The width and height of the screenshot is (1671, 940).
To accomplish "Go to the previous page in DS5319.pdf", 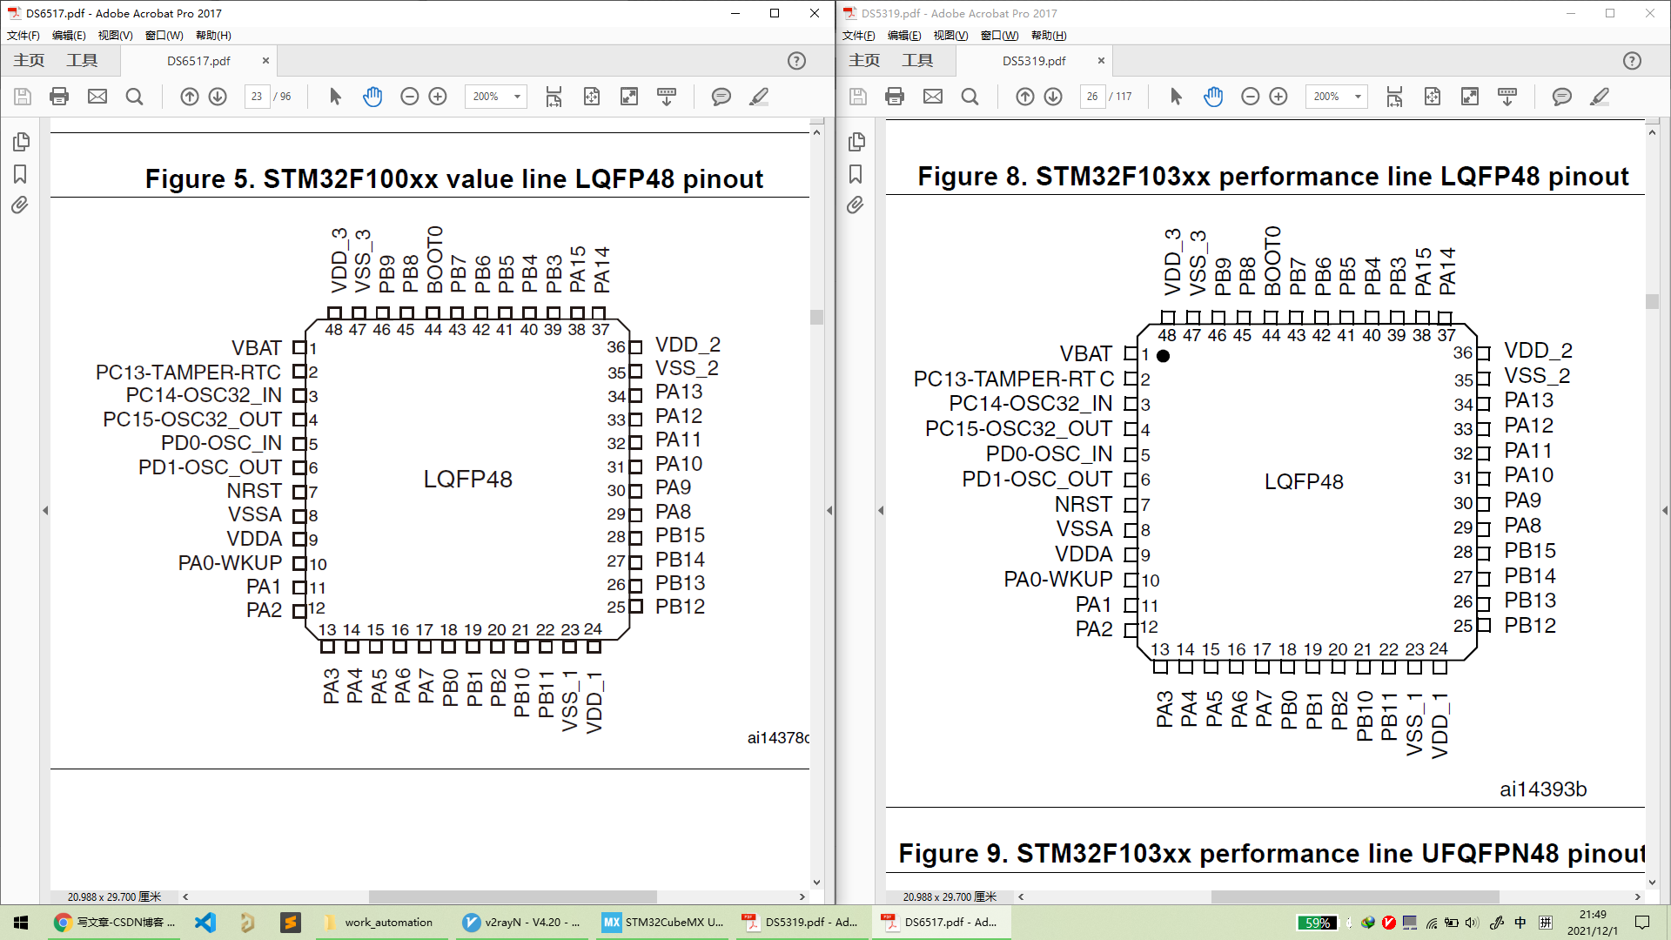I will pyautogui.click(x=1024, y=97).
